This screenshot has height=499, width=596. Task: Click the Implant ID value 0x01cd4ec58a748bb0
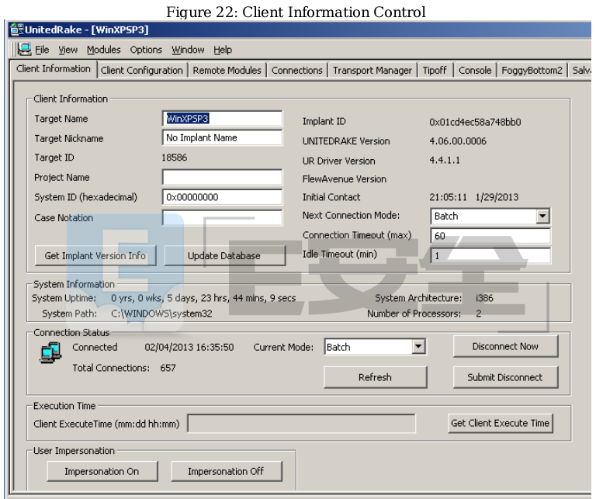[x=475, y=122]
